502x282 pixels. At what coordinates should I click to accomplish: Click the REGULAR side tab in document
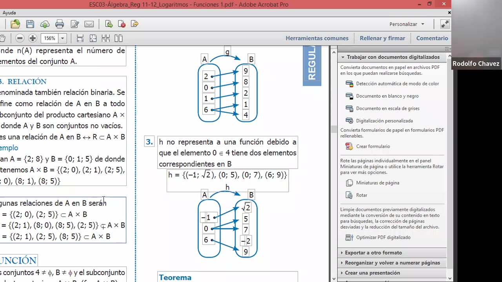pyautogui.click(x=312, y=65)
